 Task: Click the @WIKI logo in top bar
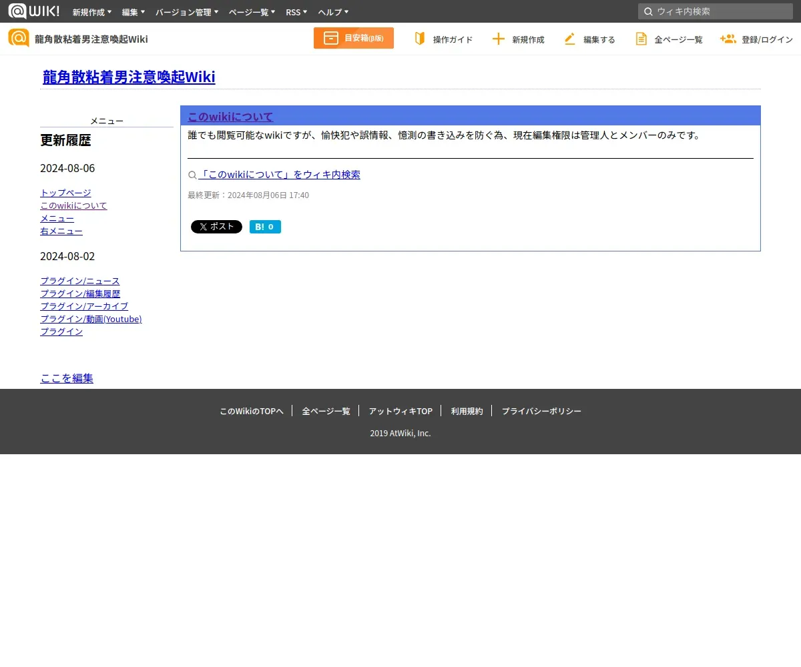[x=33, y=11]
